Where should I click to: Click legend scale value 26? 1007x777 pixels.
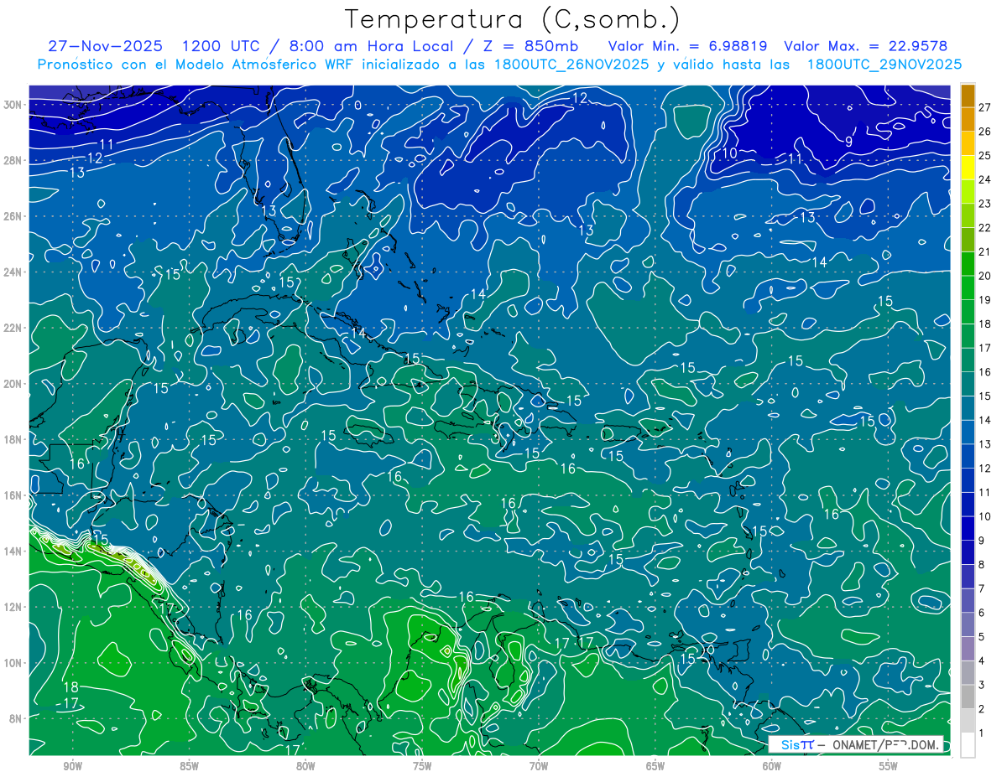(986, 132)
